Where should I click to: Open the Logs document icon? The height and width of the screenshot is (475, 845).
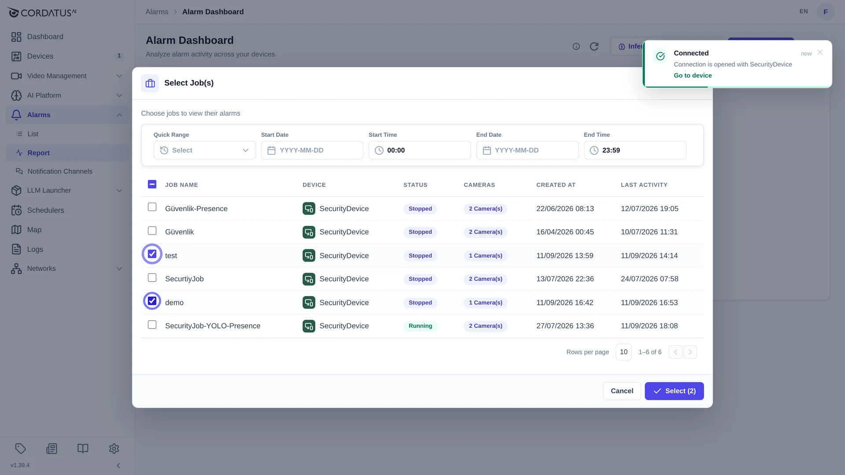tap(16, 249)
